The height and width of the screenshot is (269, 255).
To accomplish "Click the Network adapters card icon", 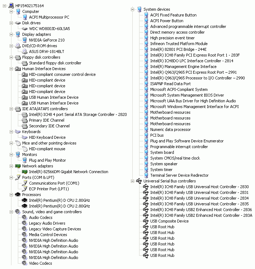I will (18, 166).
